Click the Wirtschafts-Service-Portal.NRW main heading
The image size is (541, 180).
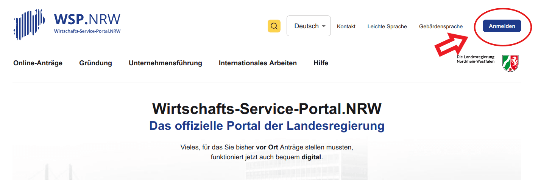267,109
